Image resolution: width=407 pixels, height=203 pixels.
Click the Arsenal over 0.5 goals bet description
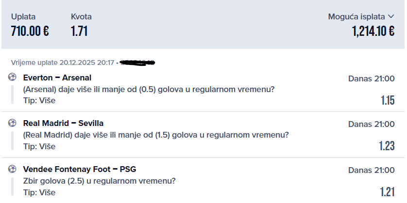click(x=149, y=89)
